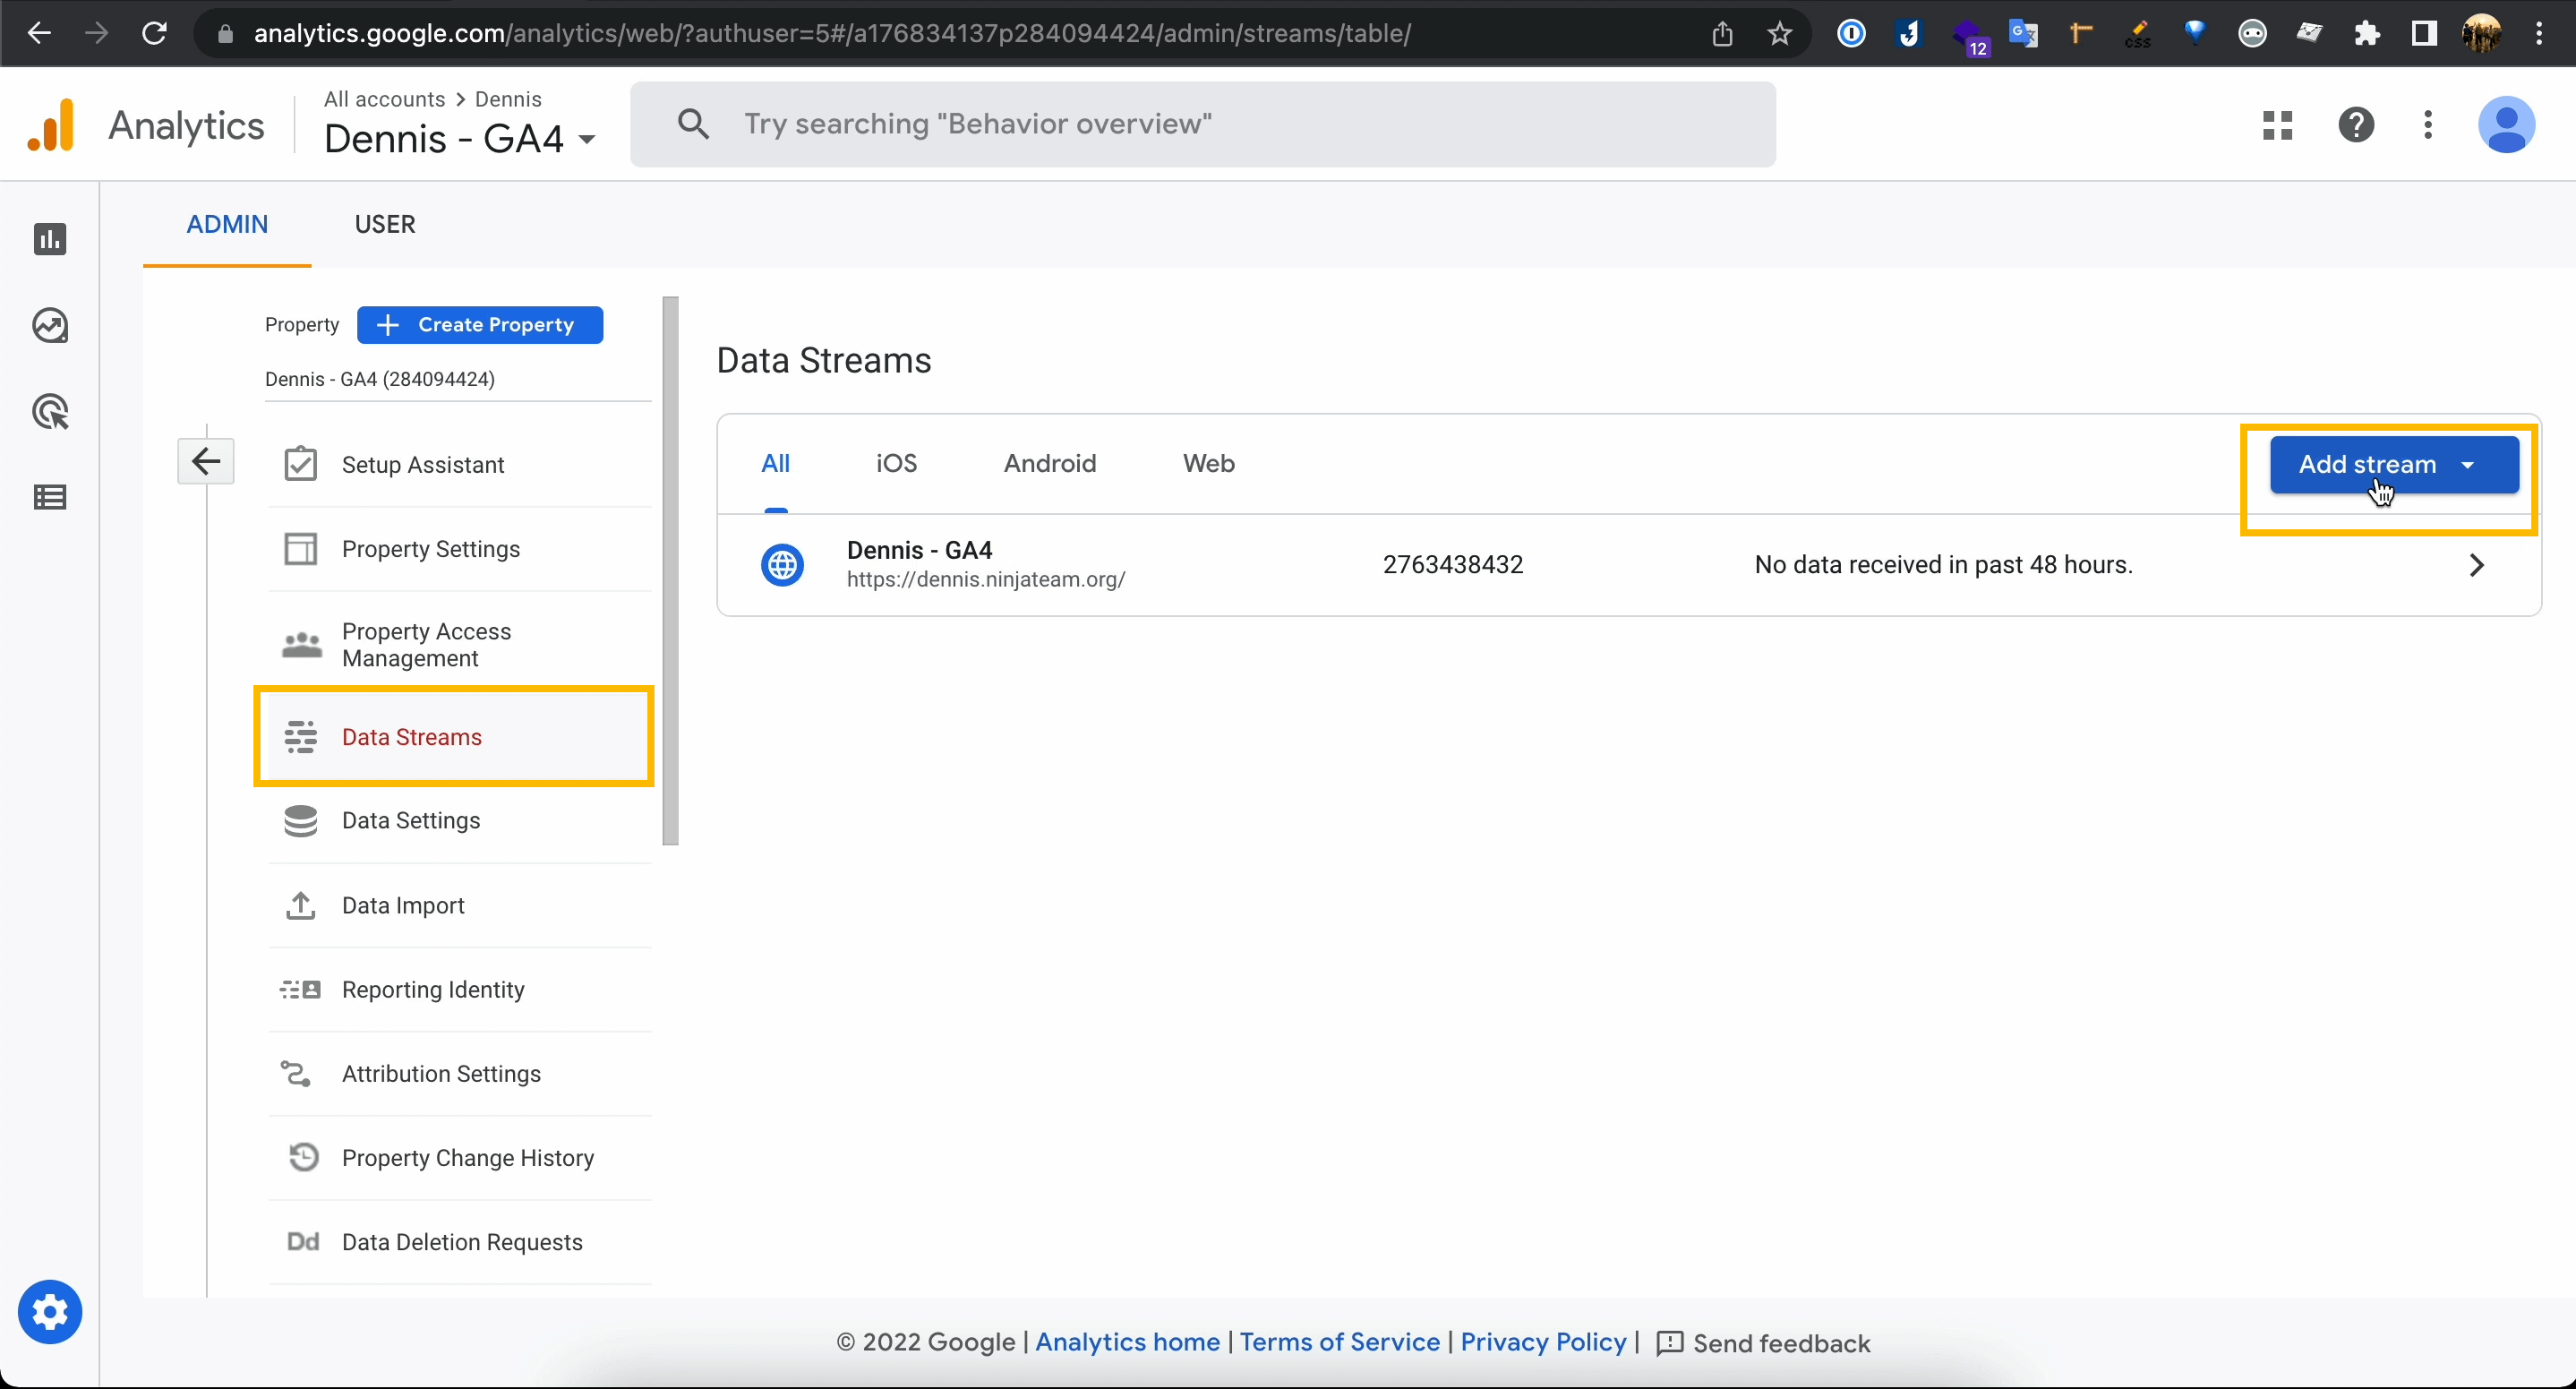The image size is (2576, 1389).
Task: Click the Property Change History clock icon
Action: pos(303,1157)
